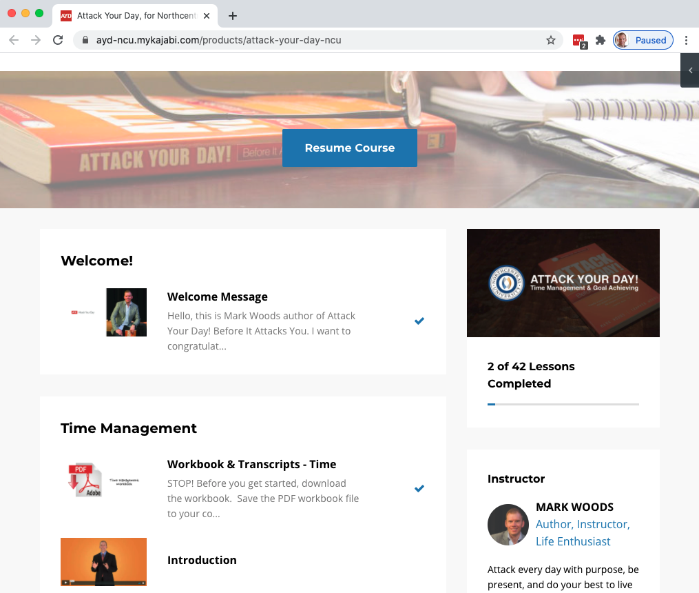Click the Mark Woods instructor avatar
Image resolution: width=699 pixels, height=593 pixels.
pos(508,525)
